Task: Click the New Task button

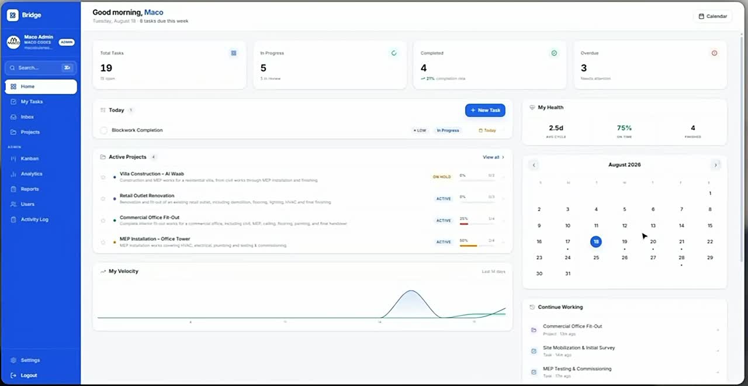Action: 485,110
